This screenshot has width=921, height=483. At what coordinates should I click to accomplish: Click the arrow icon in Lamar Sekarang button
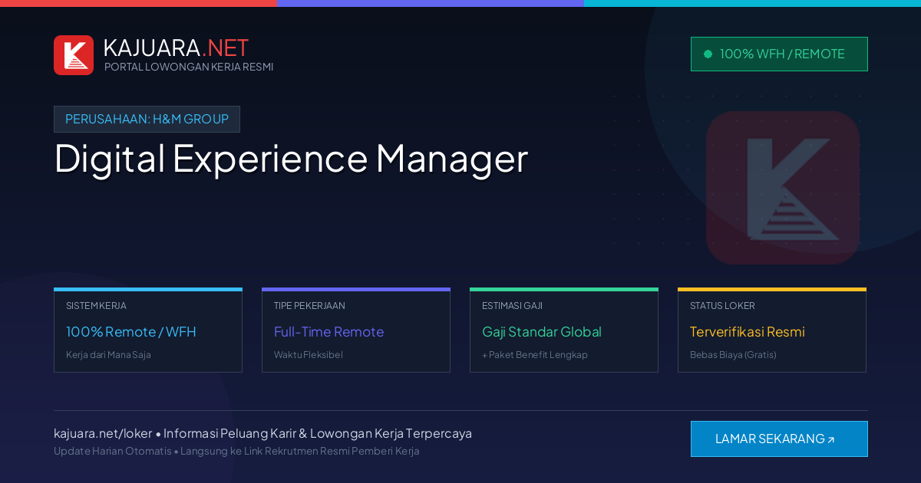(831, 440)
